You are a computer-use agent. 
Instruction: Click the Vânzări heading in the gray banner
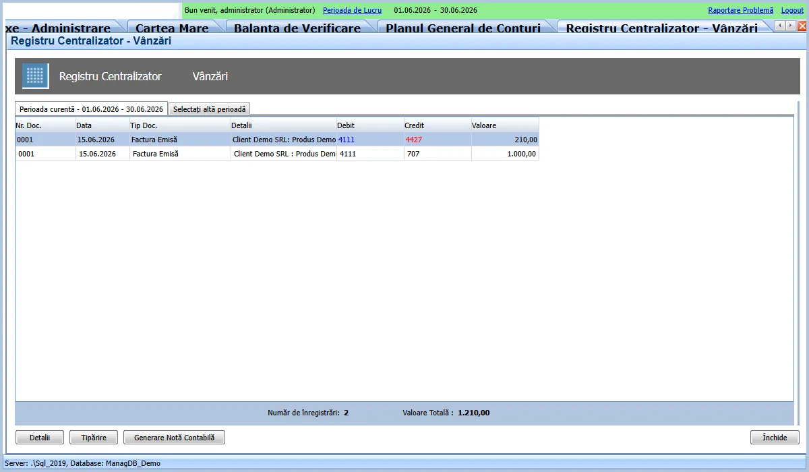click(210, 76)
